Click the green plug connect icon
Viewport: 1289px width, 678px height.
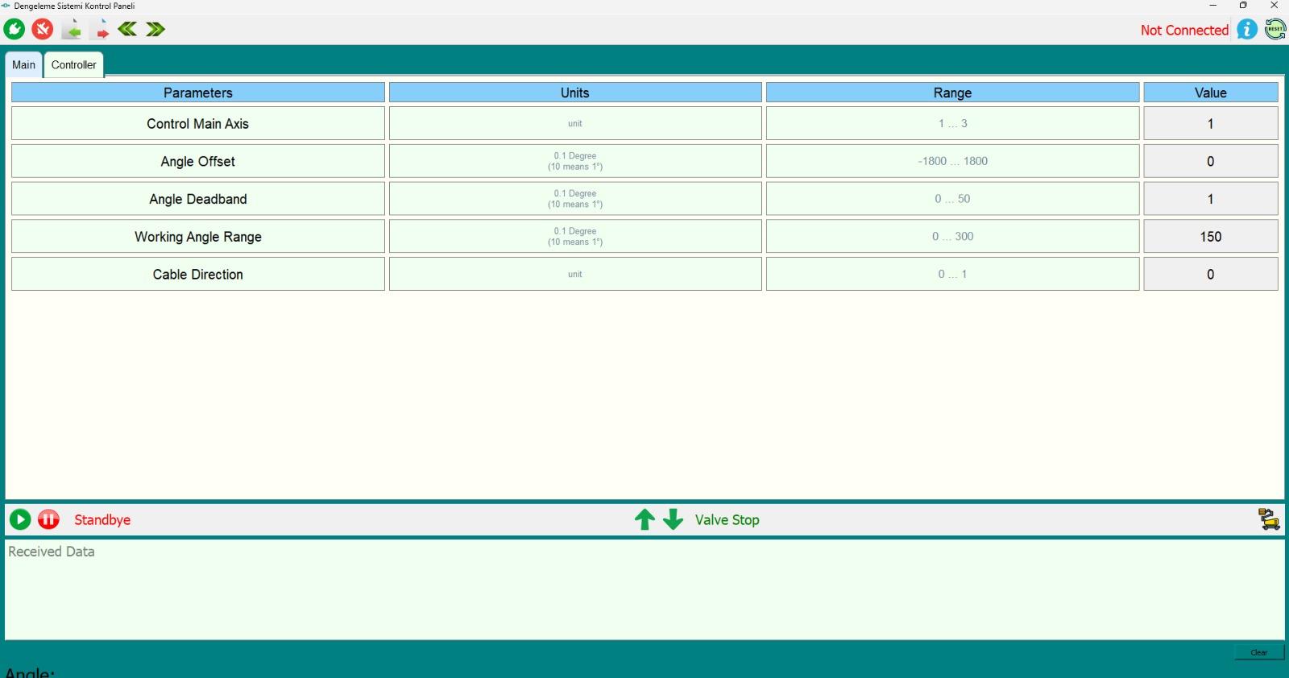tap(15, 30)
